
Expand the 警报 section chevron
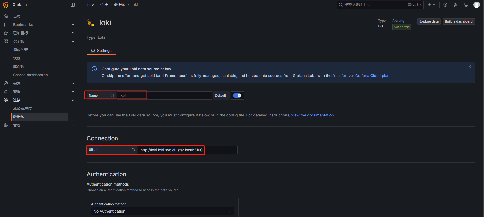73,92
